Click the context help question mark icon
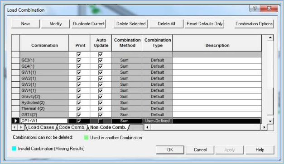Screen dimensions: 284x164 pyautogui.click(x=255, y=8)
